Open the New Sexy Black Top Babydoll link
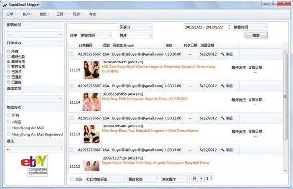This screenshot has height=189, width=293. tap(150, 131)
